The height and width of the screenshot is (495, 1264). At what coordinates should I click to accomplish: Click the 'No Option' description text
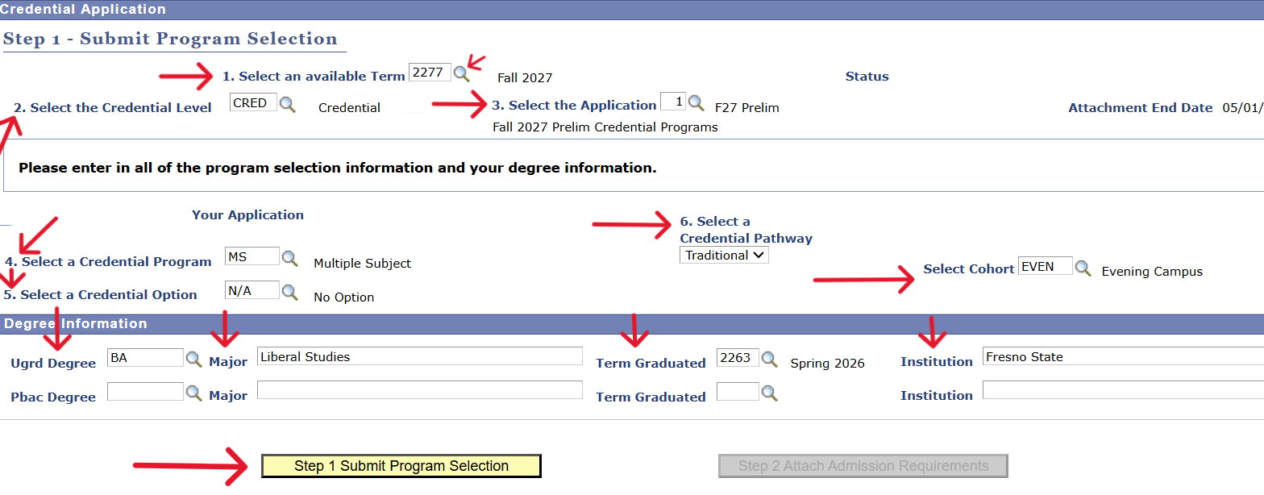click(x=343, y=297)
